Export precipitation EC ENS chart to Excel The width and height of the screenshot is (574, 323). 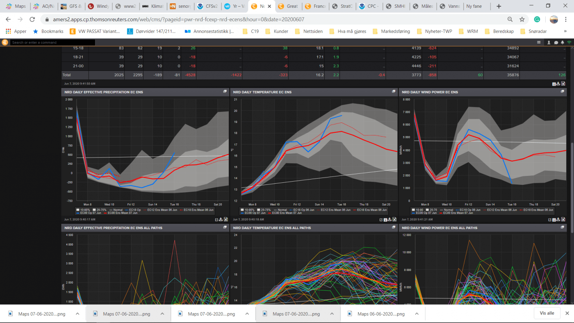click(226, 219)
